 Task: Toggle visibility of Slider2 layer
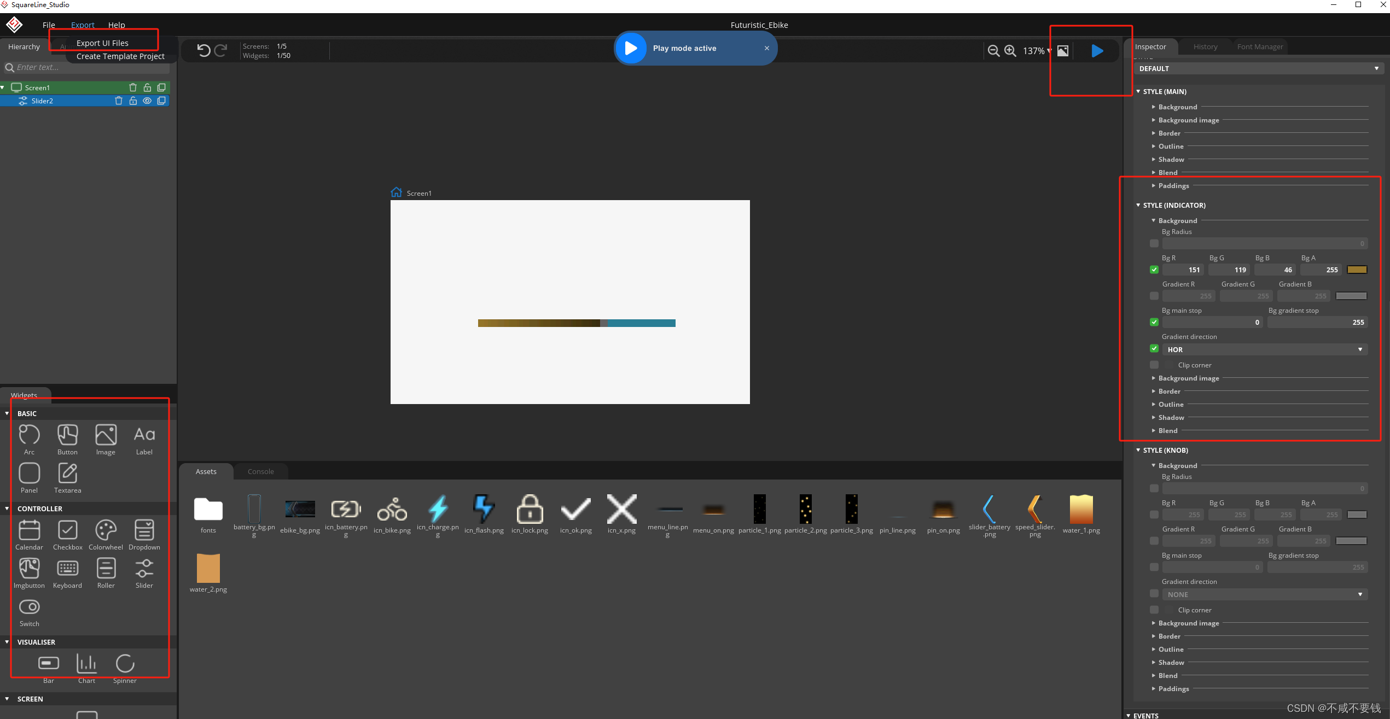147,101
